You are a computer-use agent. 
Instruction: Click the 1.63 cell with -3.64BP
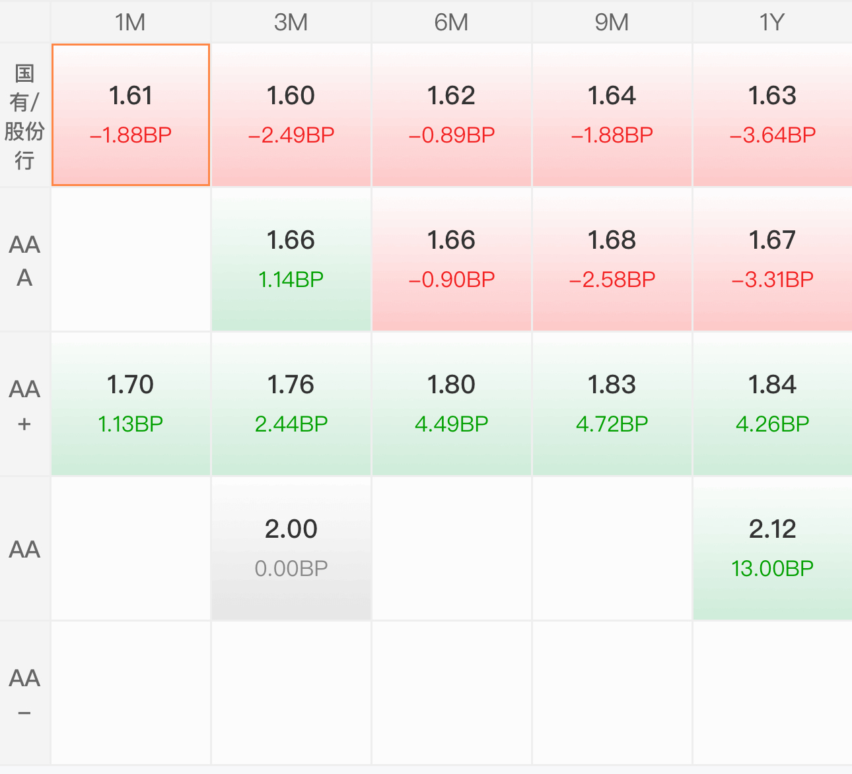click(x=773, y=115)
